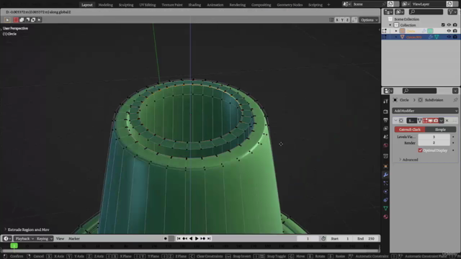
Task: Switch to the Shading workspace tab
Action: (x=194, y=5)
